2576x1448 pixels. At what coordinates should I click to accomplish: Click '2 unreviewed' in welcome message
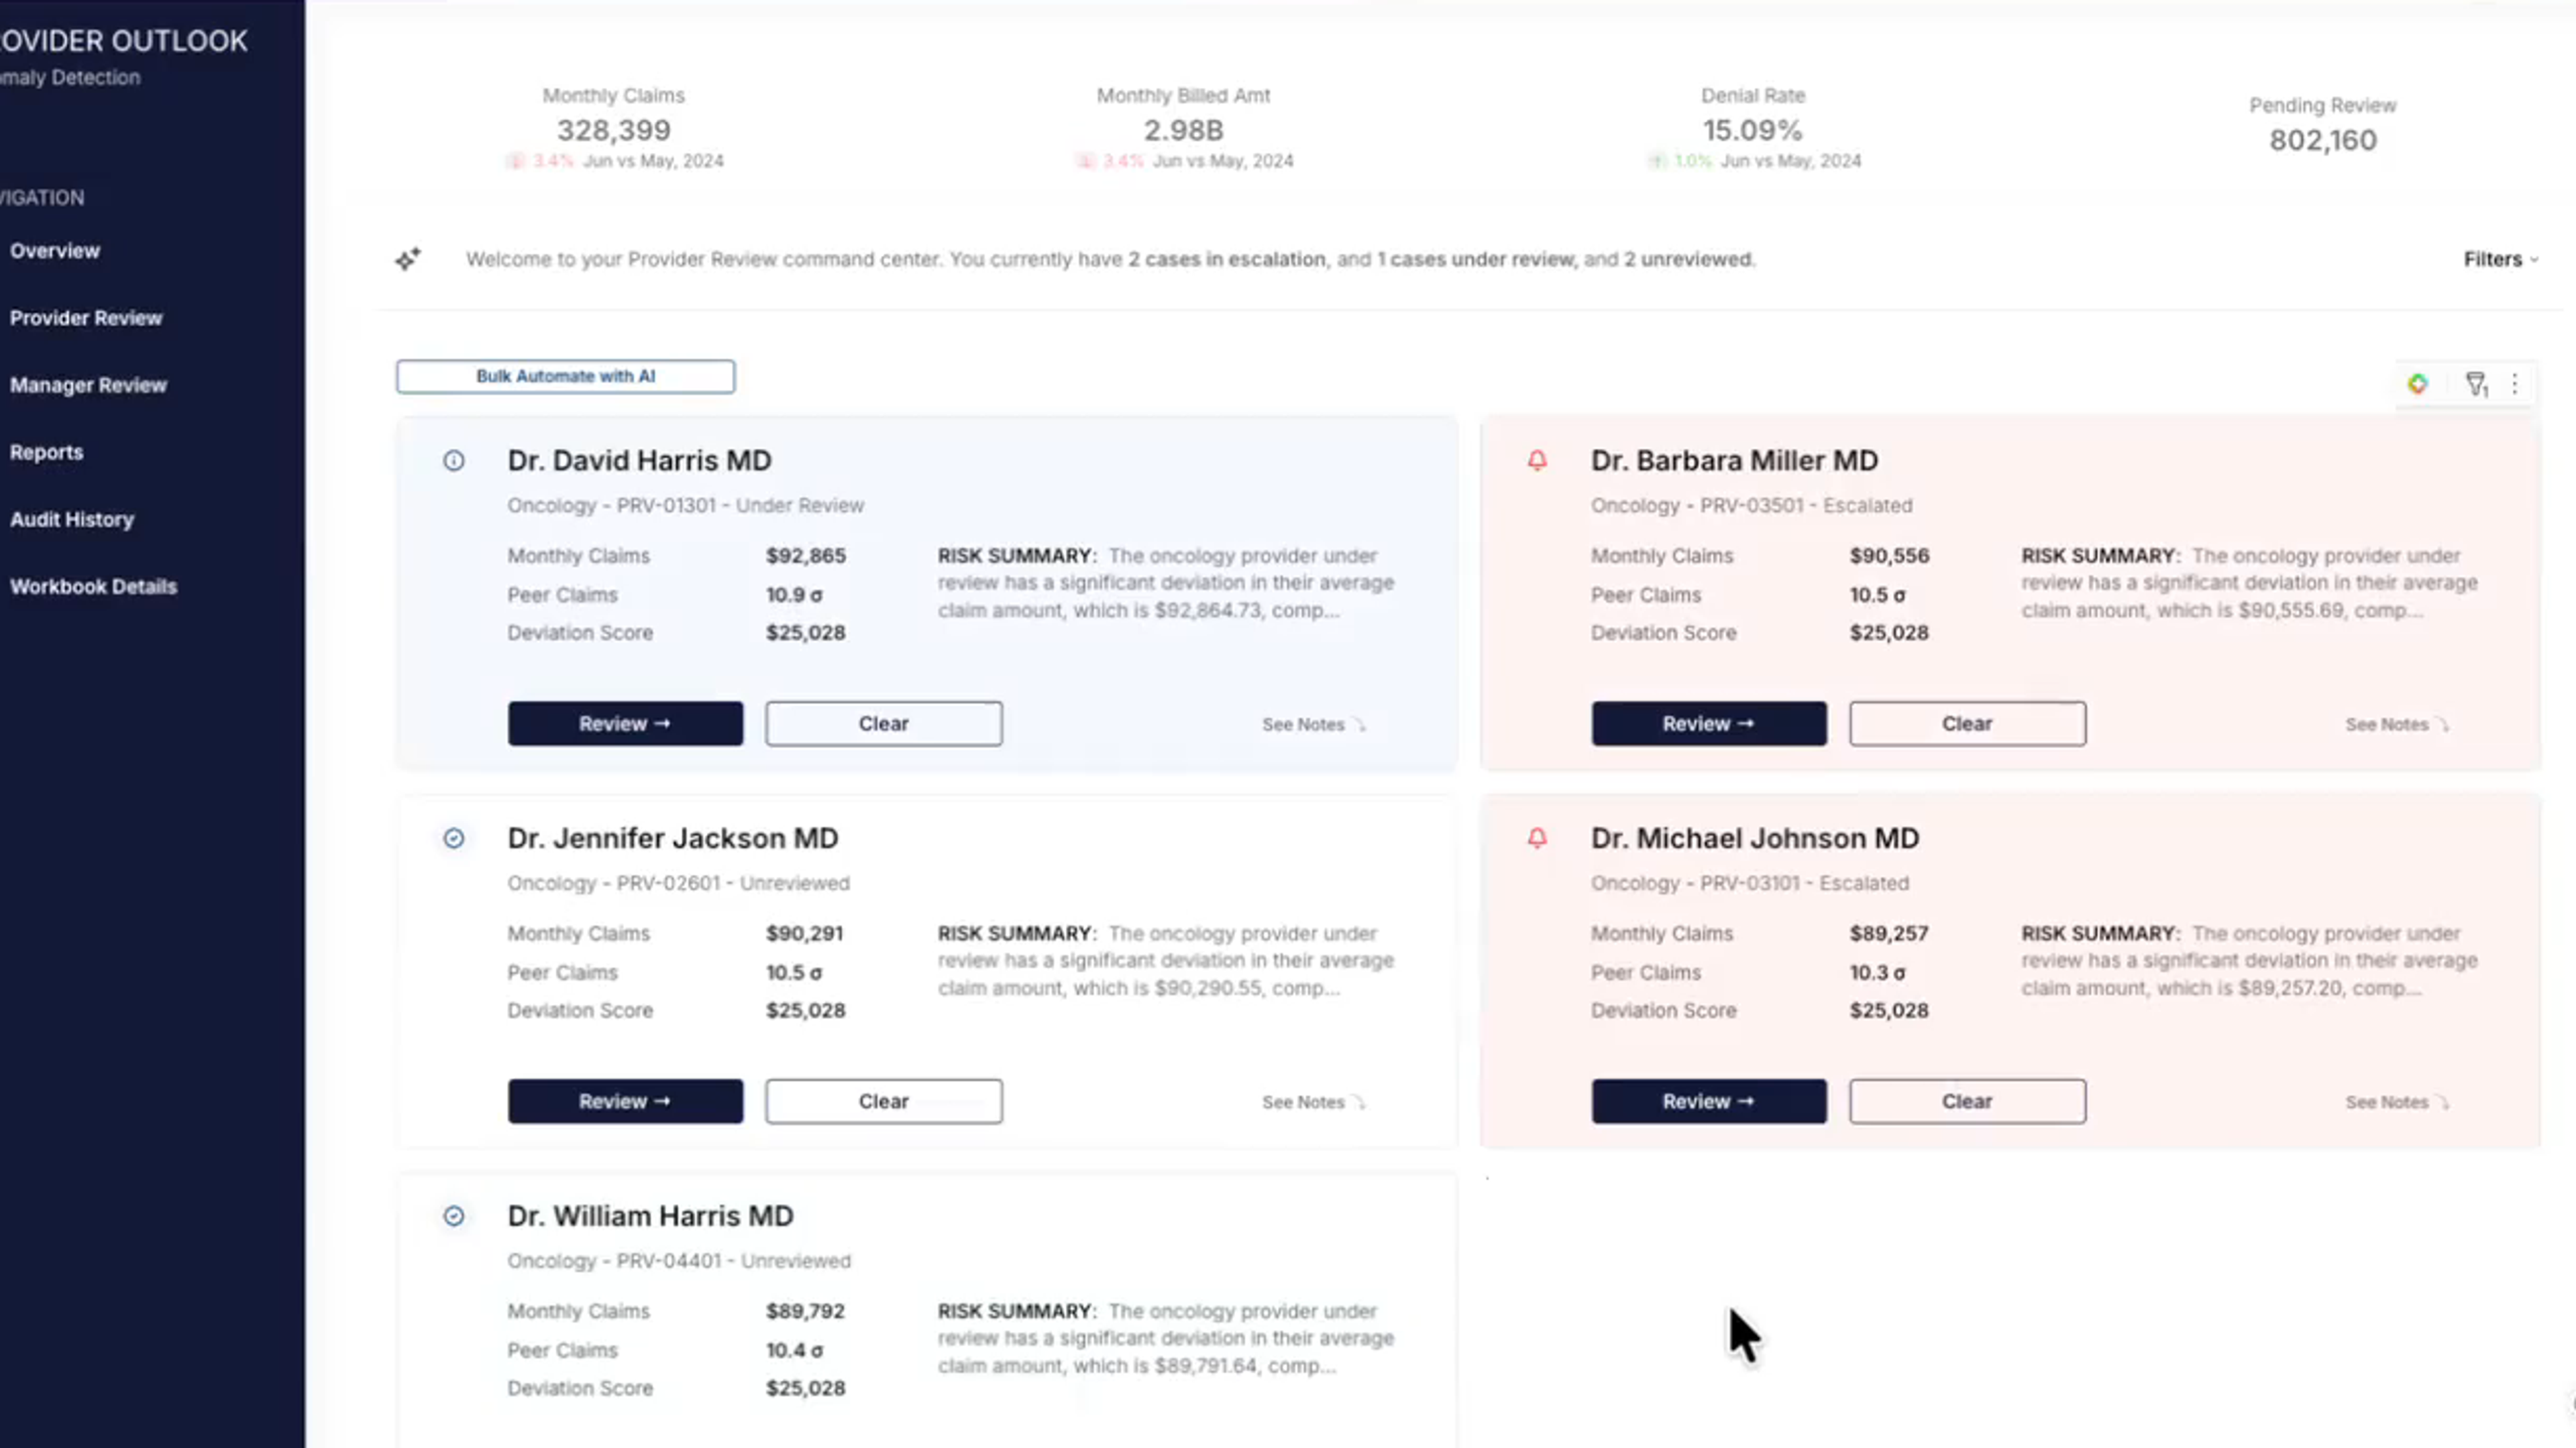[x=1688, y=260]
